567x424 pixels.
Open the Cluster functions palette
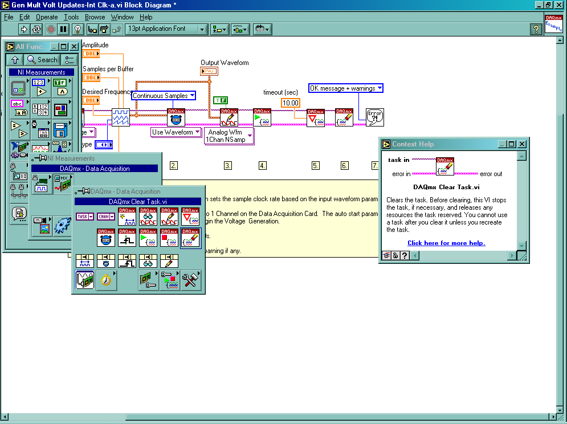(61, 108)
